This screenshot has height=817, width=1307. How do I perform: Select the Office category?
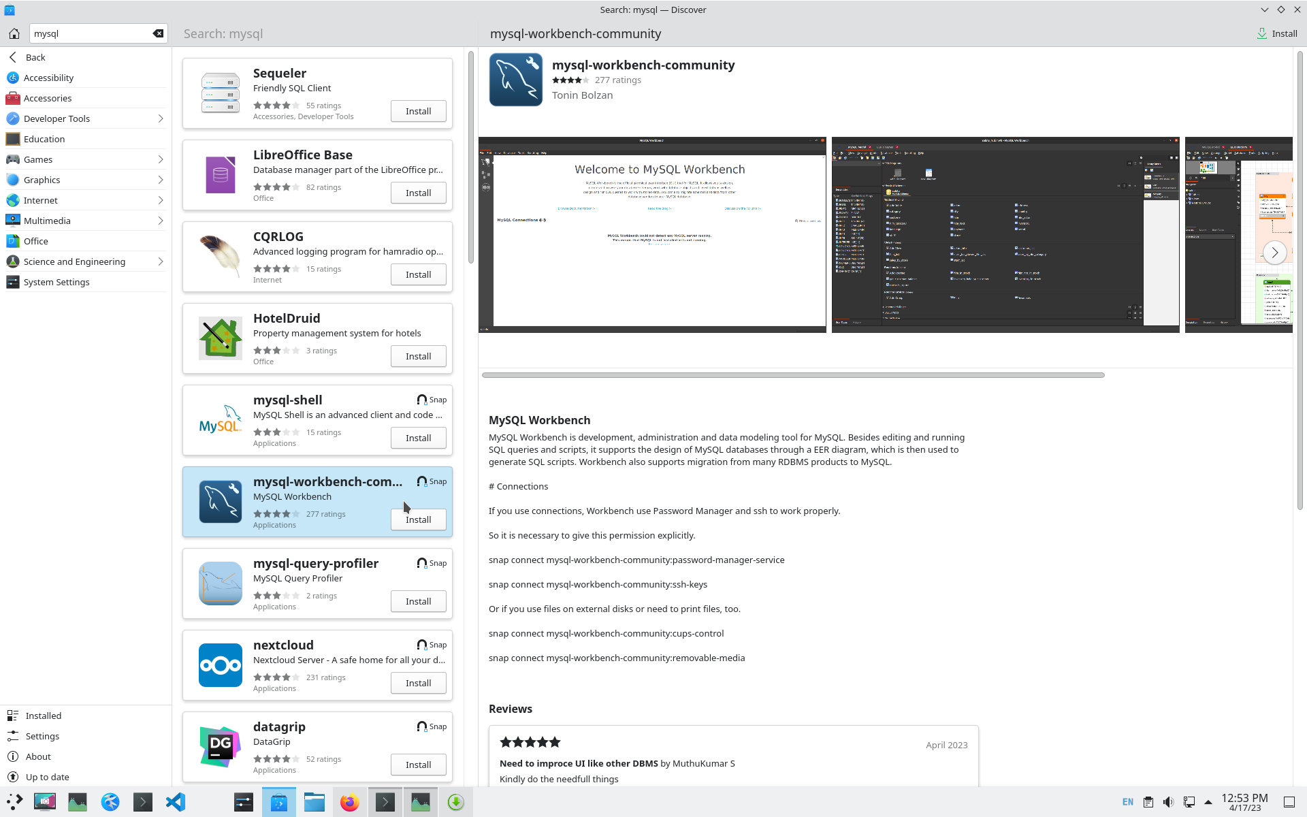point(36,241)
